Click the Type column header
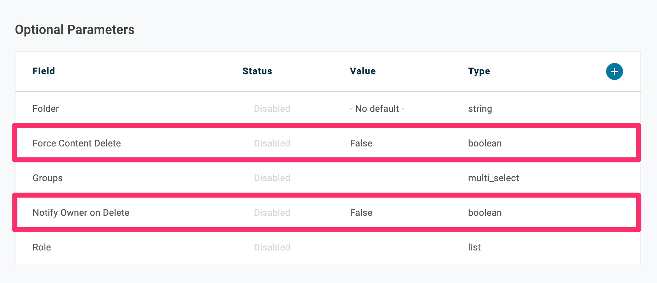Screen dimensions: 657x283 (x=479, y=71)
